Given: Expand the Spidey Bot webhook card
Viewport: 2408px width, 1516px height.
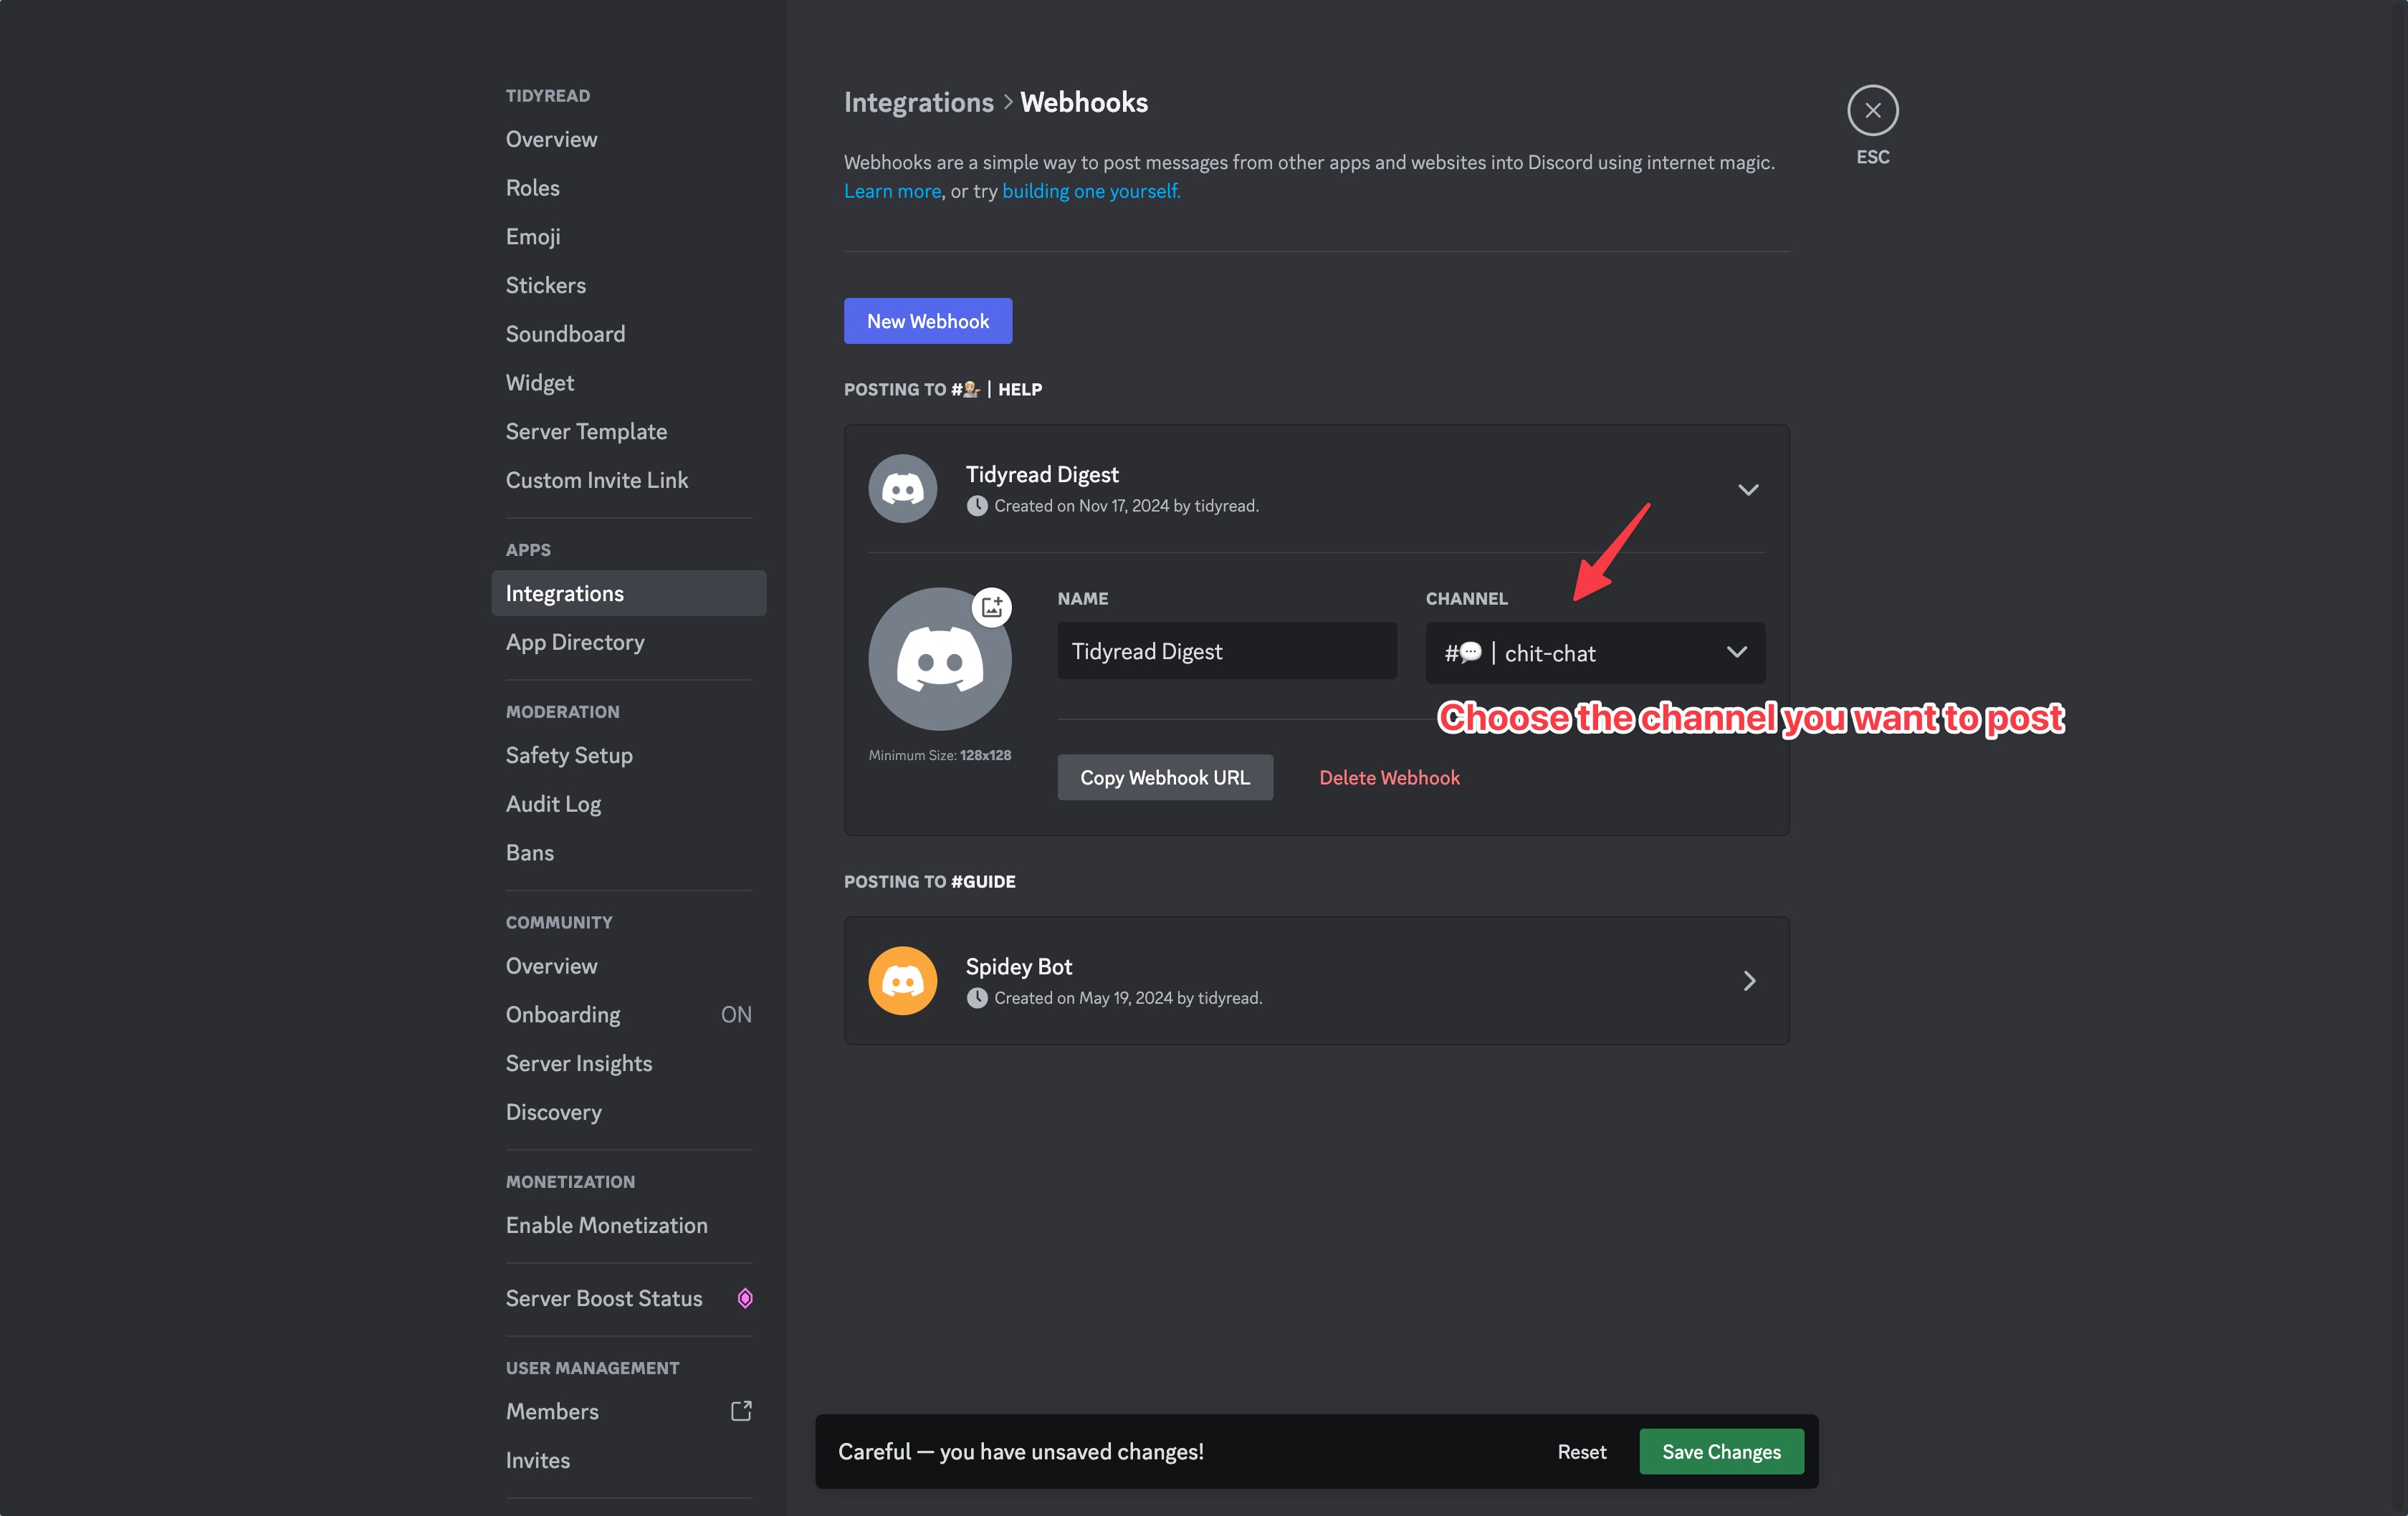Looking at the screenshot, I should coord(1749,981).
